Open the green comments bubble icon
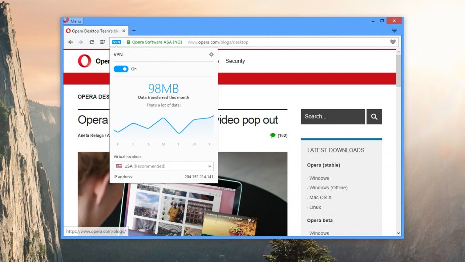Screen dimensions: 465x262 273,135
